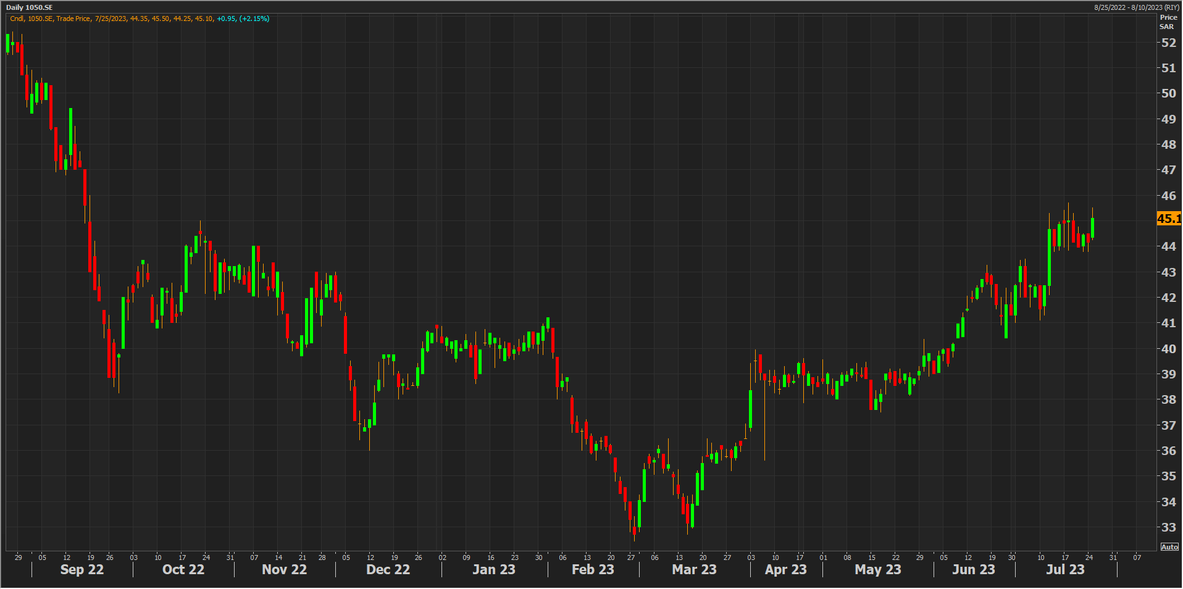Image resolution: width=1183 pixels, height=589 pixels.
Task: Click the Jan 23 month label
Action: tap(493, 569)
